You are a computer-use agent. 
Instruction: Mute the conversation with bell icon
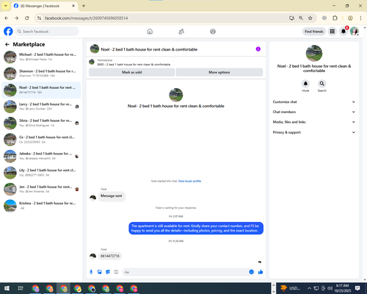305,84
